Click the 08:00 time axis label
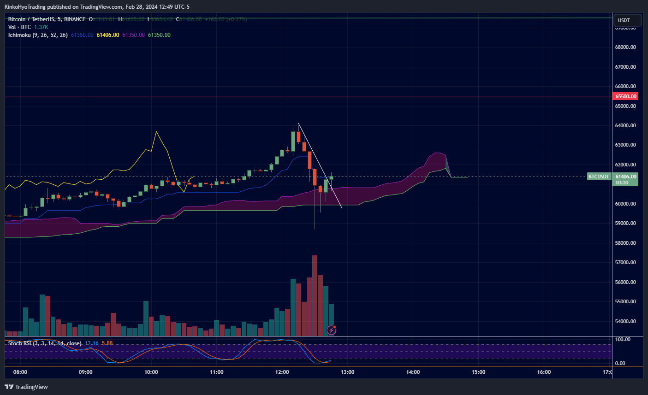Screen dimensions: 648x395 (20, 372)
